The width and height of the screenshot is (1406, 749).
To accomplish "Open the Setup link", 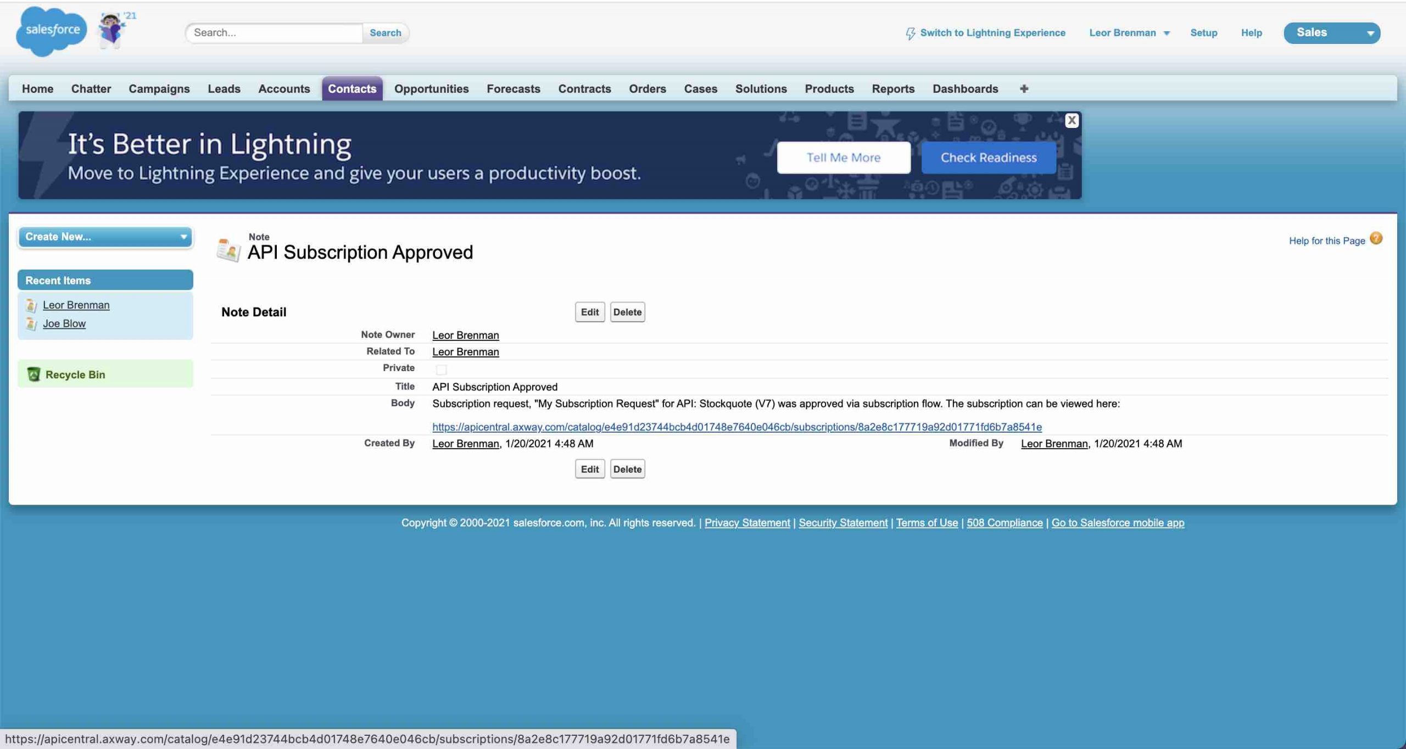I will coord(1203,32).
